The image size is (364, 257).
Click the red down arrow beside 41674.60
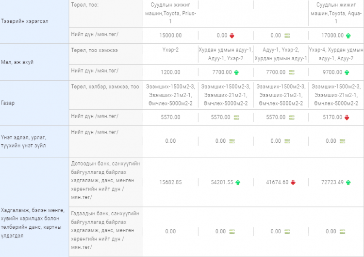click(293, 183)
